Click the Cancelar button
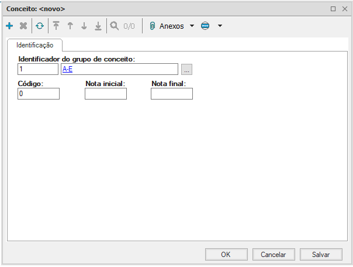The image size is (353, 267). pos(273,255)
